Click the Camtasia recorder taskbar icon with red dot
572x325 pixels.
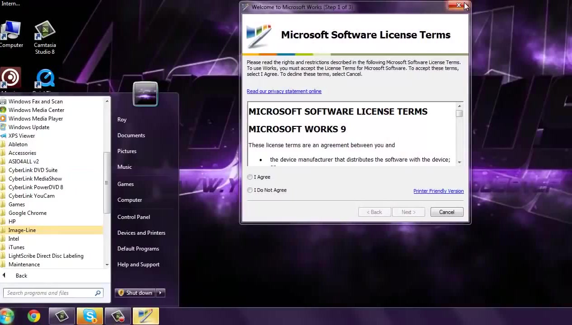(x=117, y=316)
